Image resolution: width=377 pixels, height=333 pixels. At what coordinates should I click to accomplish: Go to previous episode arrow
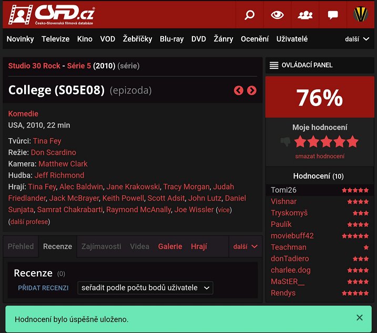(x=239, y=90)
